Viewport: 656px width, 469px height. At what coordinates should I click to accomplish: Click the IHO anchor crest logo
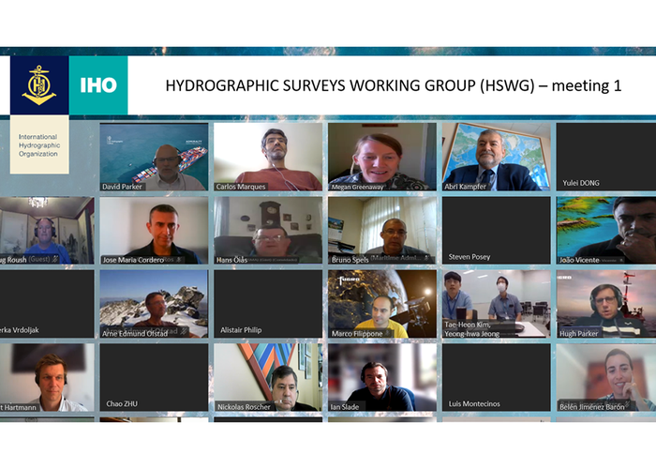pos(39,85)
